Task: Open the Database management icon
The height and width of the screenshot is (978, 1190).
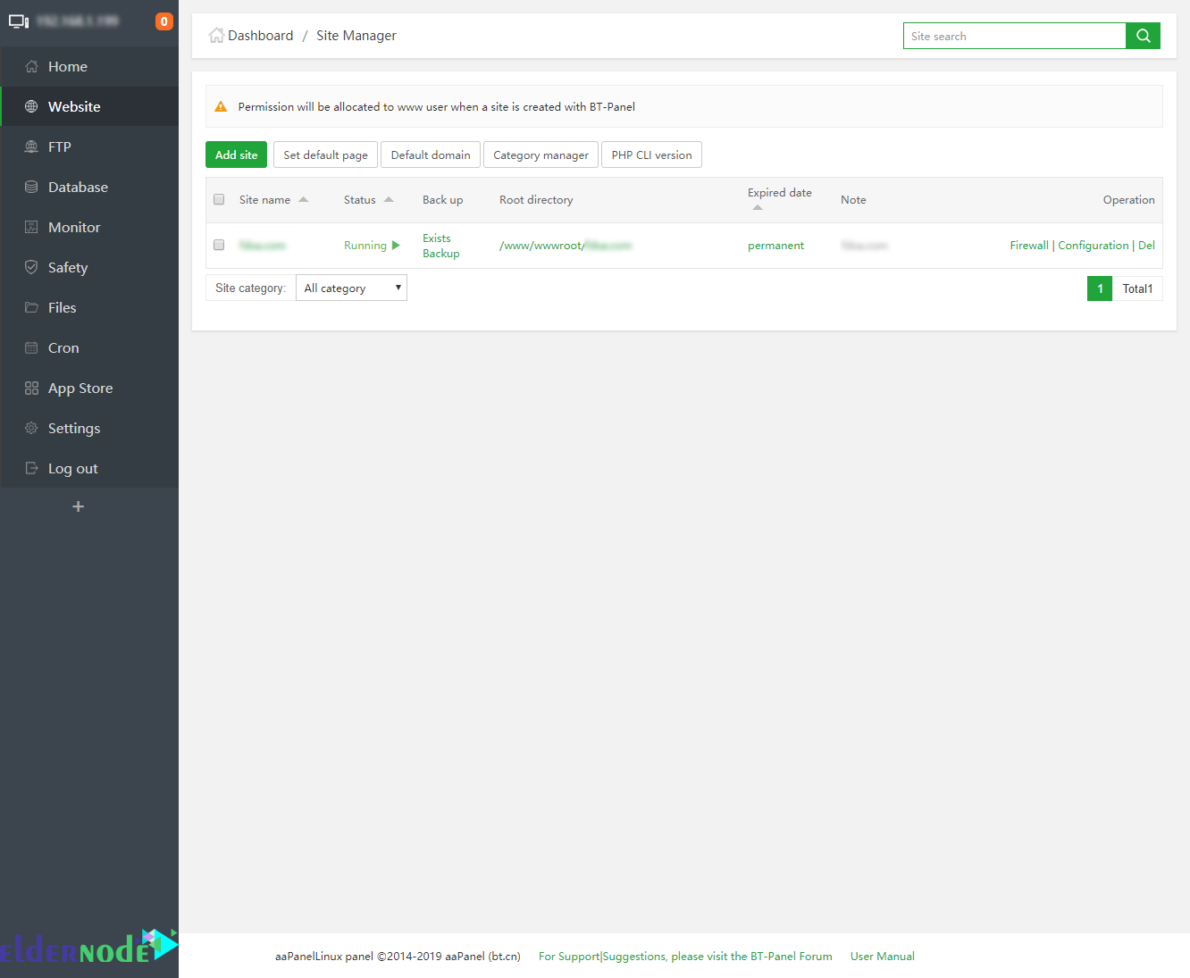Action: pyautogui.click(x=32, y=187)
